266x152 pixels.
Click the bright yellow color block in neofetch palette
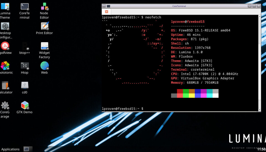192,96
